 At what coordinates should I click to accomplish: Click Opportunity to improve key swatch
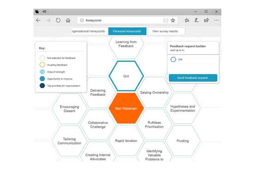pos(42,79)
